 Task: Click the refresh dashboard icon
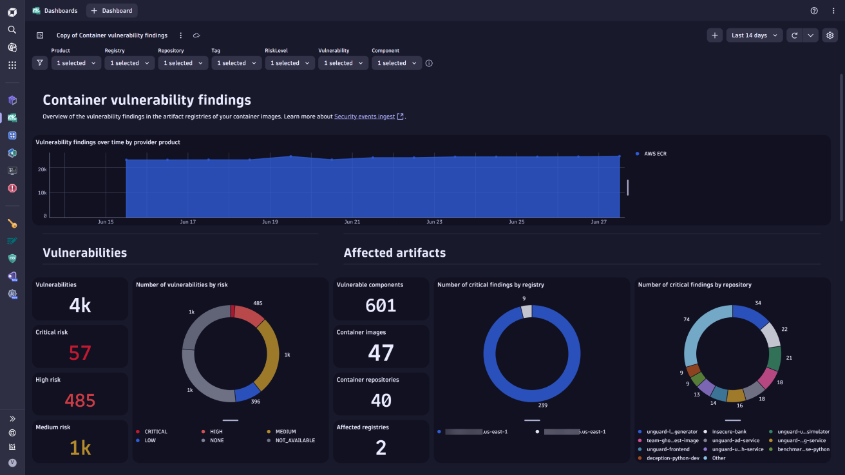(x=794, y=35)
